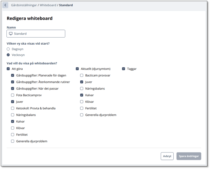Uncheck Gårdsuppgifter: Återkommande rutiner
The height and width of the screenshot is (169, 210).
(x=13, y=82)
